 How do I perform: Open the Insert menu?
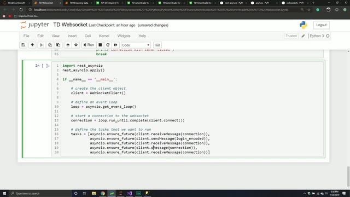[x=72, y=36]
